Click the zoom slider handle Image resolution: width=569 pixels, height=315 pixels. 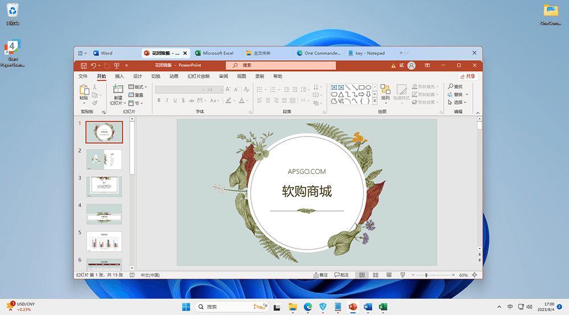(426, 275)
